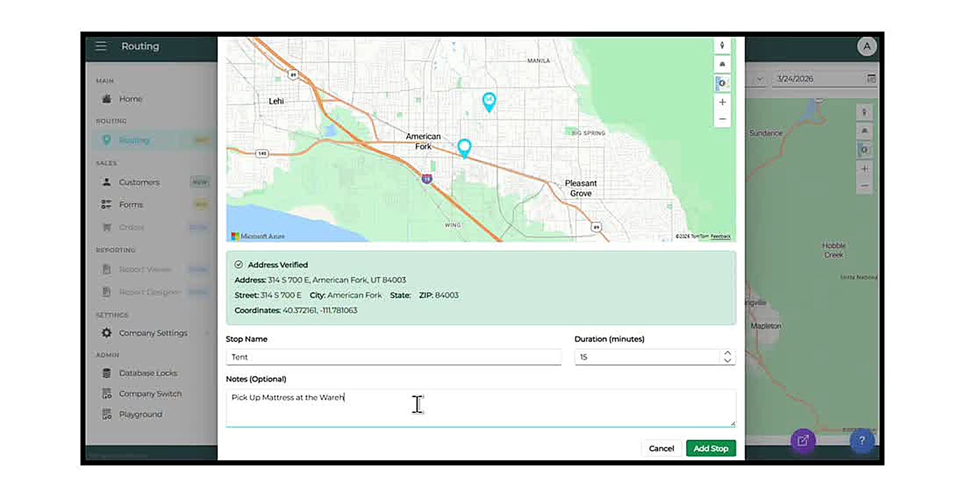This screenshot has height=497, width=965.
Task: Open the blue help question button
Action: 861,441
